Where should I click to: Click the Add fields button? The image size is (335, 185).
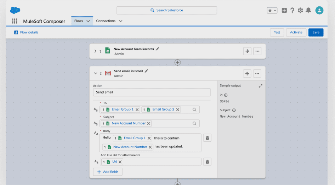(x=108, y=172)
